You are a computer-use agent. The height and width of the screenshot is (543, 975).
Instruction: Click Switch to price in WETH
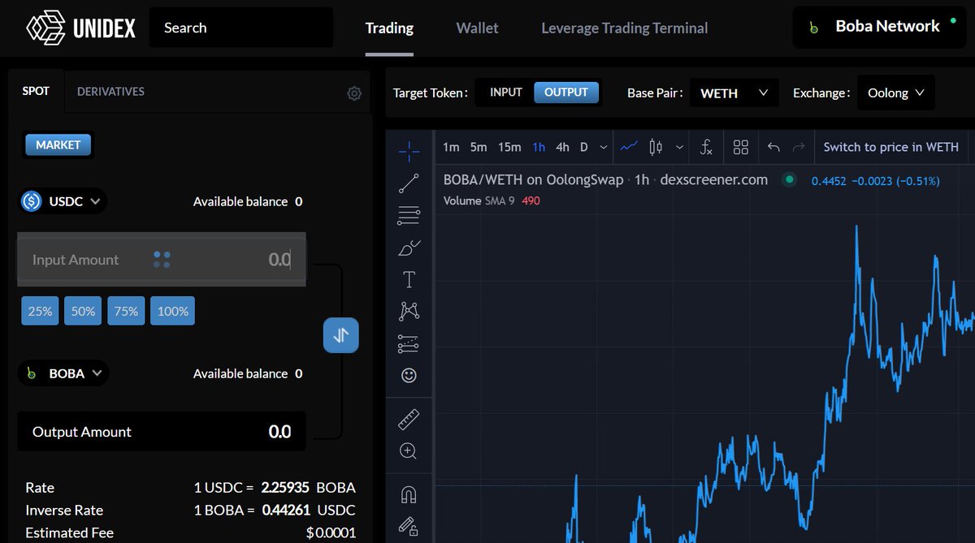tap(891, 147)
